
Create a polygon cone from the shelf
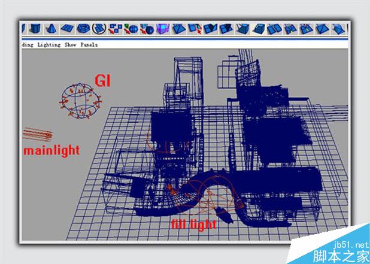51,29
